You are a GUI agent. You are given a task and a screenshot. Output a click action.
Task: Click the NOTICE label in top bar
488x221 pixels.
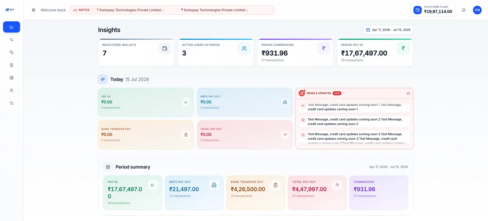coord(82,10)
